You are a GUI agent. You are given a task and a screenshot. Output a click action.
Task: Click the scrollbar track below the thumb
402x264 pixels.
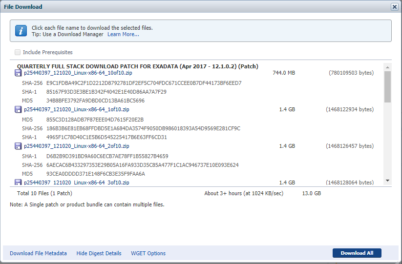click(x=387, y=142)
